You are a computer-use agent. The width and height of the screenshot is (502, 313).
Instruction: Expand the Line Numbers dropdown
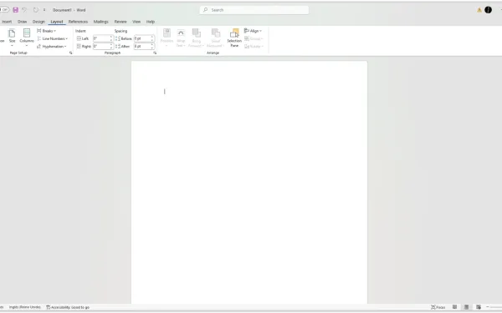coord(53,38)
